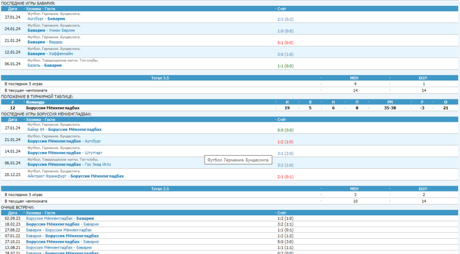The width and height of the screenshot is (460, 254).
Task: Open the Базель - Бавария friendly match link
Action: [44, 66]
